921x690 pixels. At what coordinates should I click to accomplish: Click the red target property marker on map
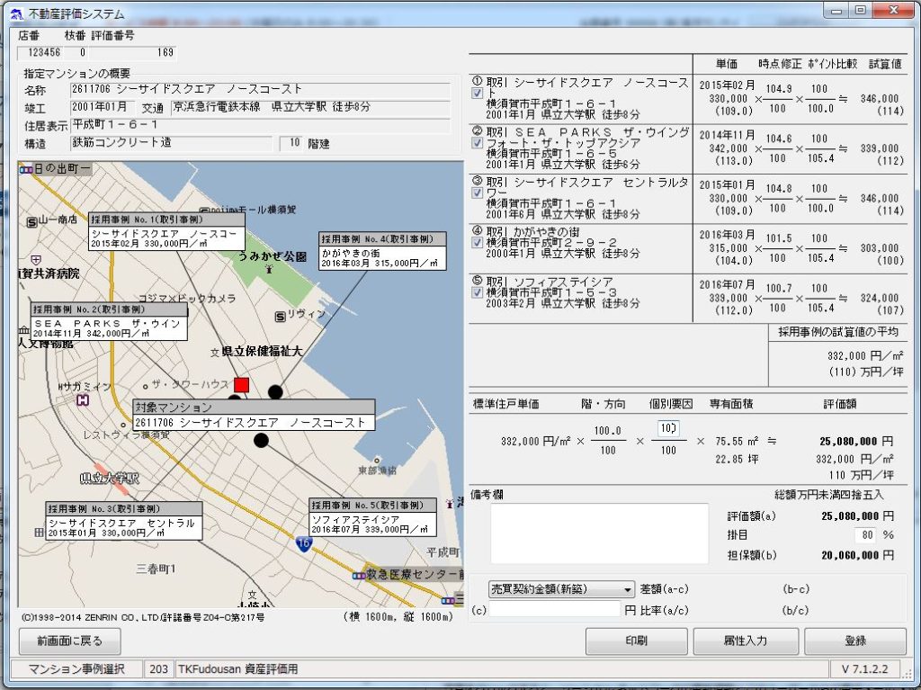coord(241,384)
